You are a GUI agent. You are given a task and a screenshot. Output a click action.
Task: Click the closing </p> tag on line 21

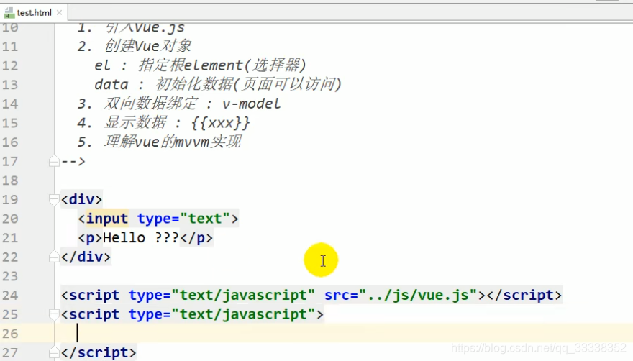pos(196,238)
